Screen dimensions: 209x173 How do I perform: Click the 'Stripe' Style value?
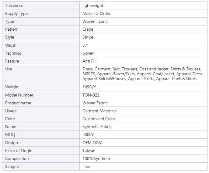[x=88, y=37]
